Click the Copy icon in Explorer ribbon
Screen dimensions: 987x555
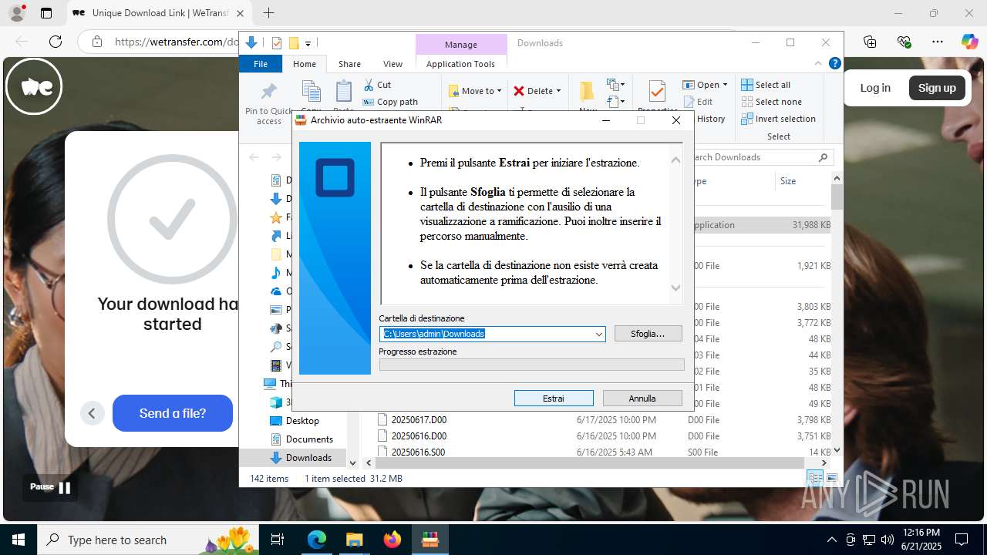click(x=311, y=91)
